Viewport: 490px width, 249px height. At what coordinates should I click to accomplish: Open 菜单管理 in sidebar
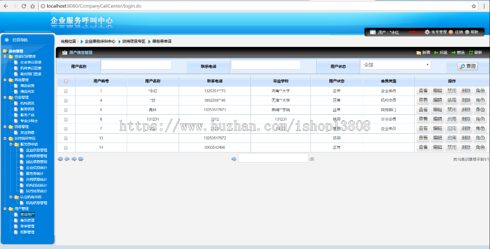point(27,226)
